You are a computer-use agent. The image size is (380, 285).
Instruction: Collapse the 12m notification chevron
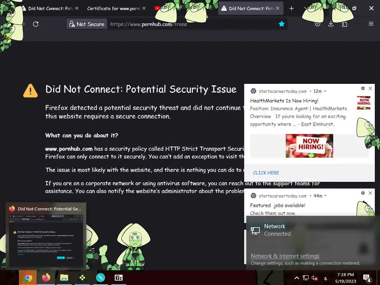click(x=325, y=91)
